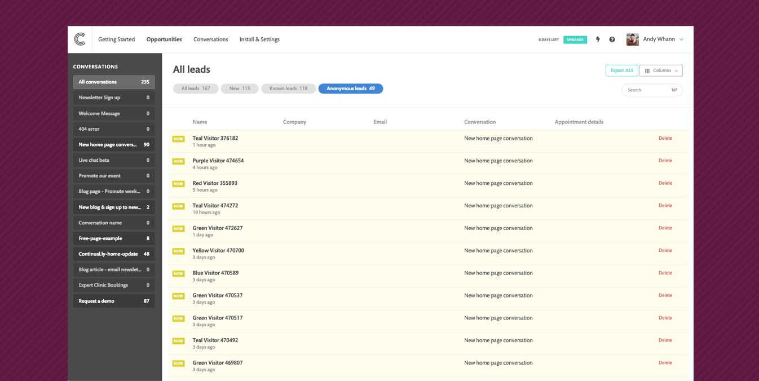Select Promote our event conversation
The width and height of the screenshot is (759, 381).
tap(114, 176)
